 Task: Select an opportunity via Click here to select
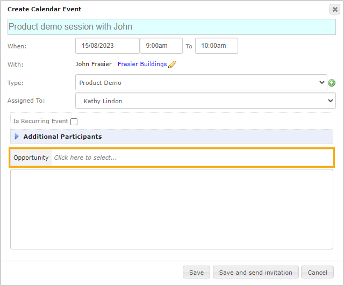tap(192, 158)
